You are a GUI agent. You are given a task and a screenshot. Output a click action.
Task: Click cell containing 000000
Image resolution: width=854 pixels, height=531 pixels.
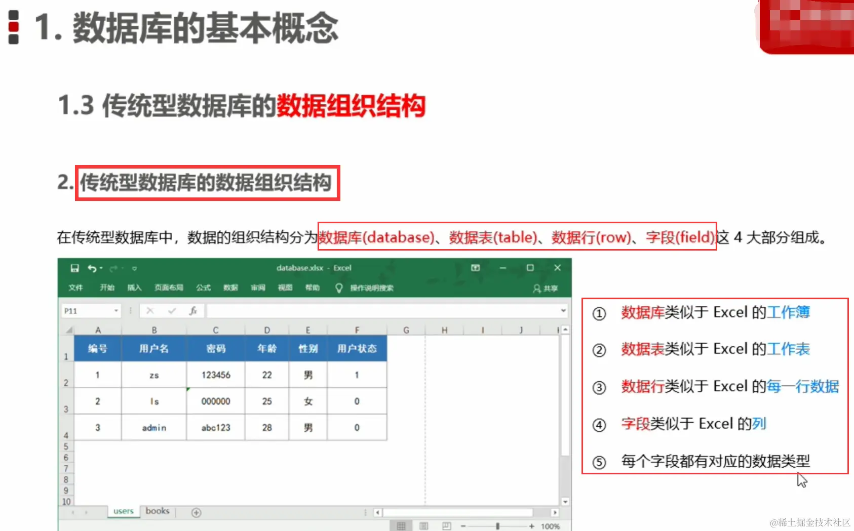click(216, 401)
